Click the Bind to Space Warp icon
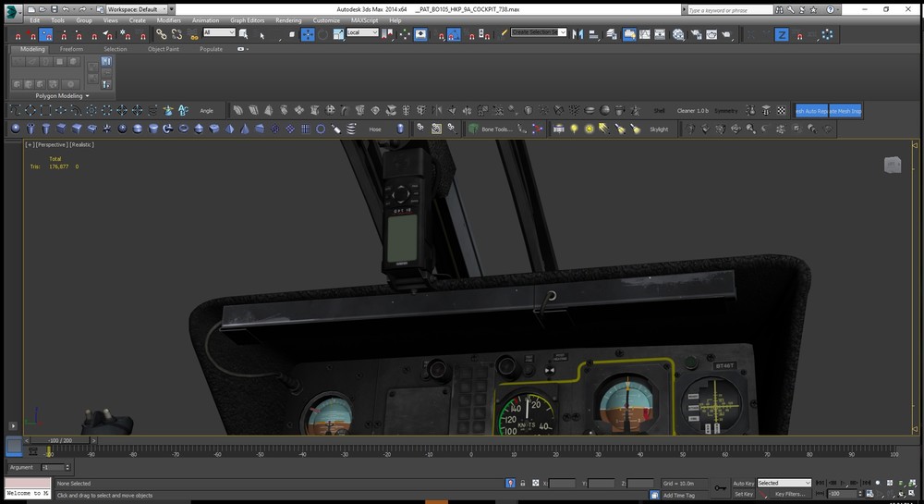Viewport: 924px width, 504px height. coord(191,34)
